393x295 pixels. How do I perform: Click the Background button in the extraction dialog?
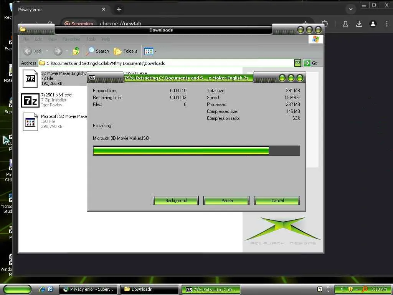click(x=176, y=201)
